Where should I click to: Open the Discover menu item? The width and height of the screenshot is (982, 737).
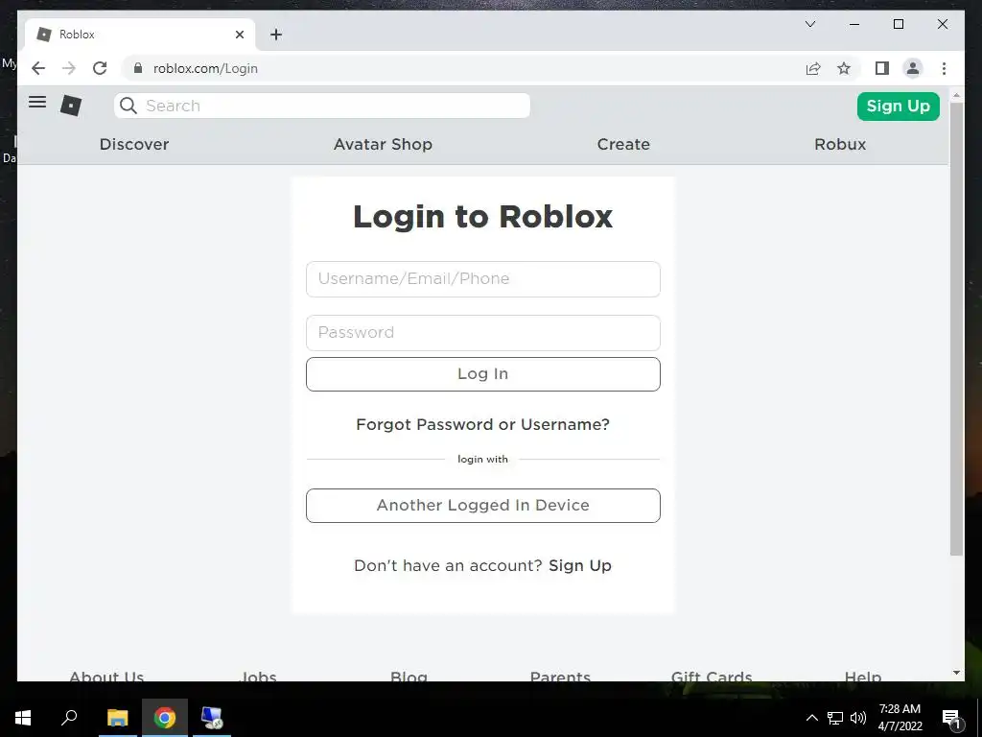(134, 144)
